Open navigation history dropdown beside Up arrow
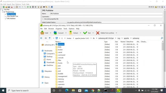166x93 pixels. (54, 38)
